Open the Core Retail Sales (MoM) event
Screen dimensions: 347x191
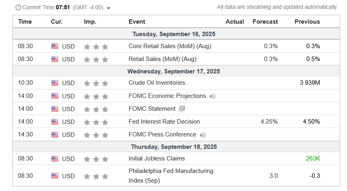170,46
